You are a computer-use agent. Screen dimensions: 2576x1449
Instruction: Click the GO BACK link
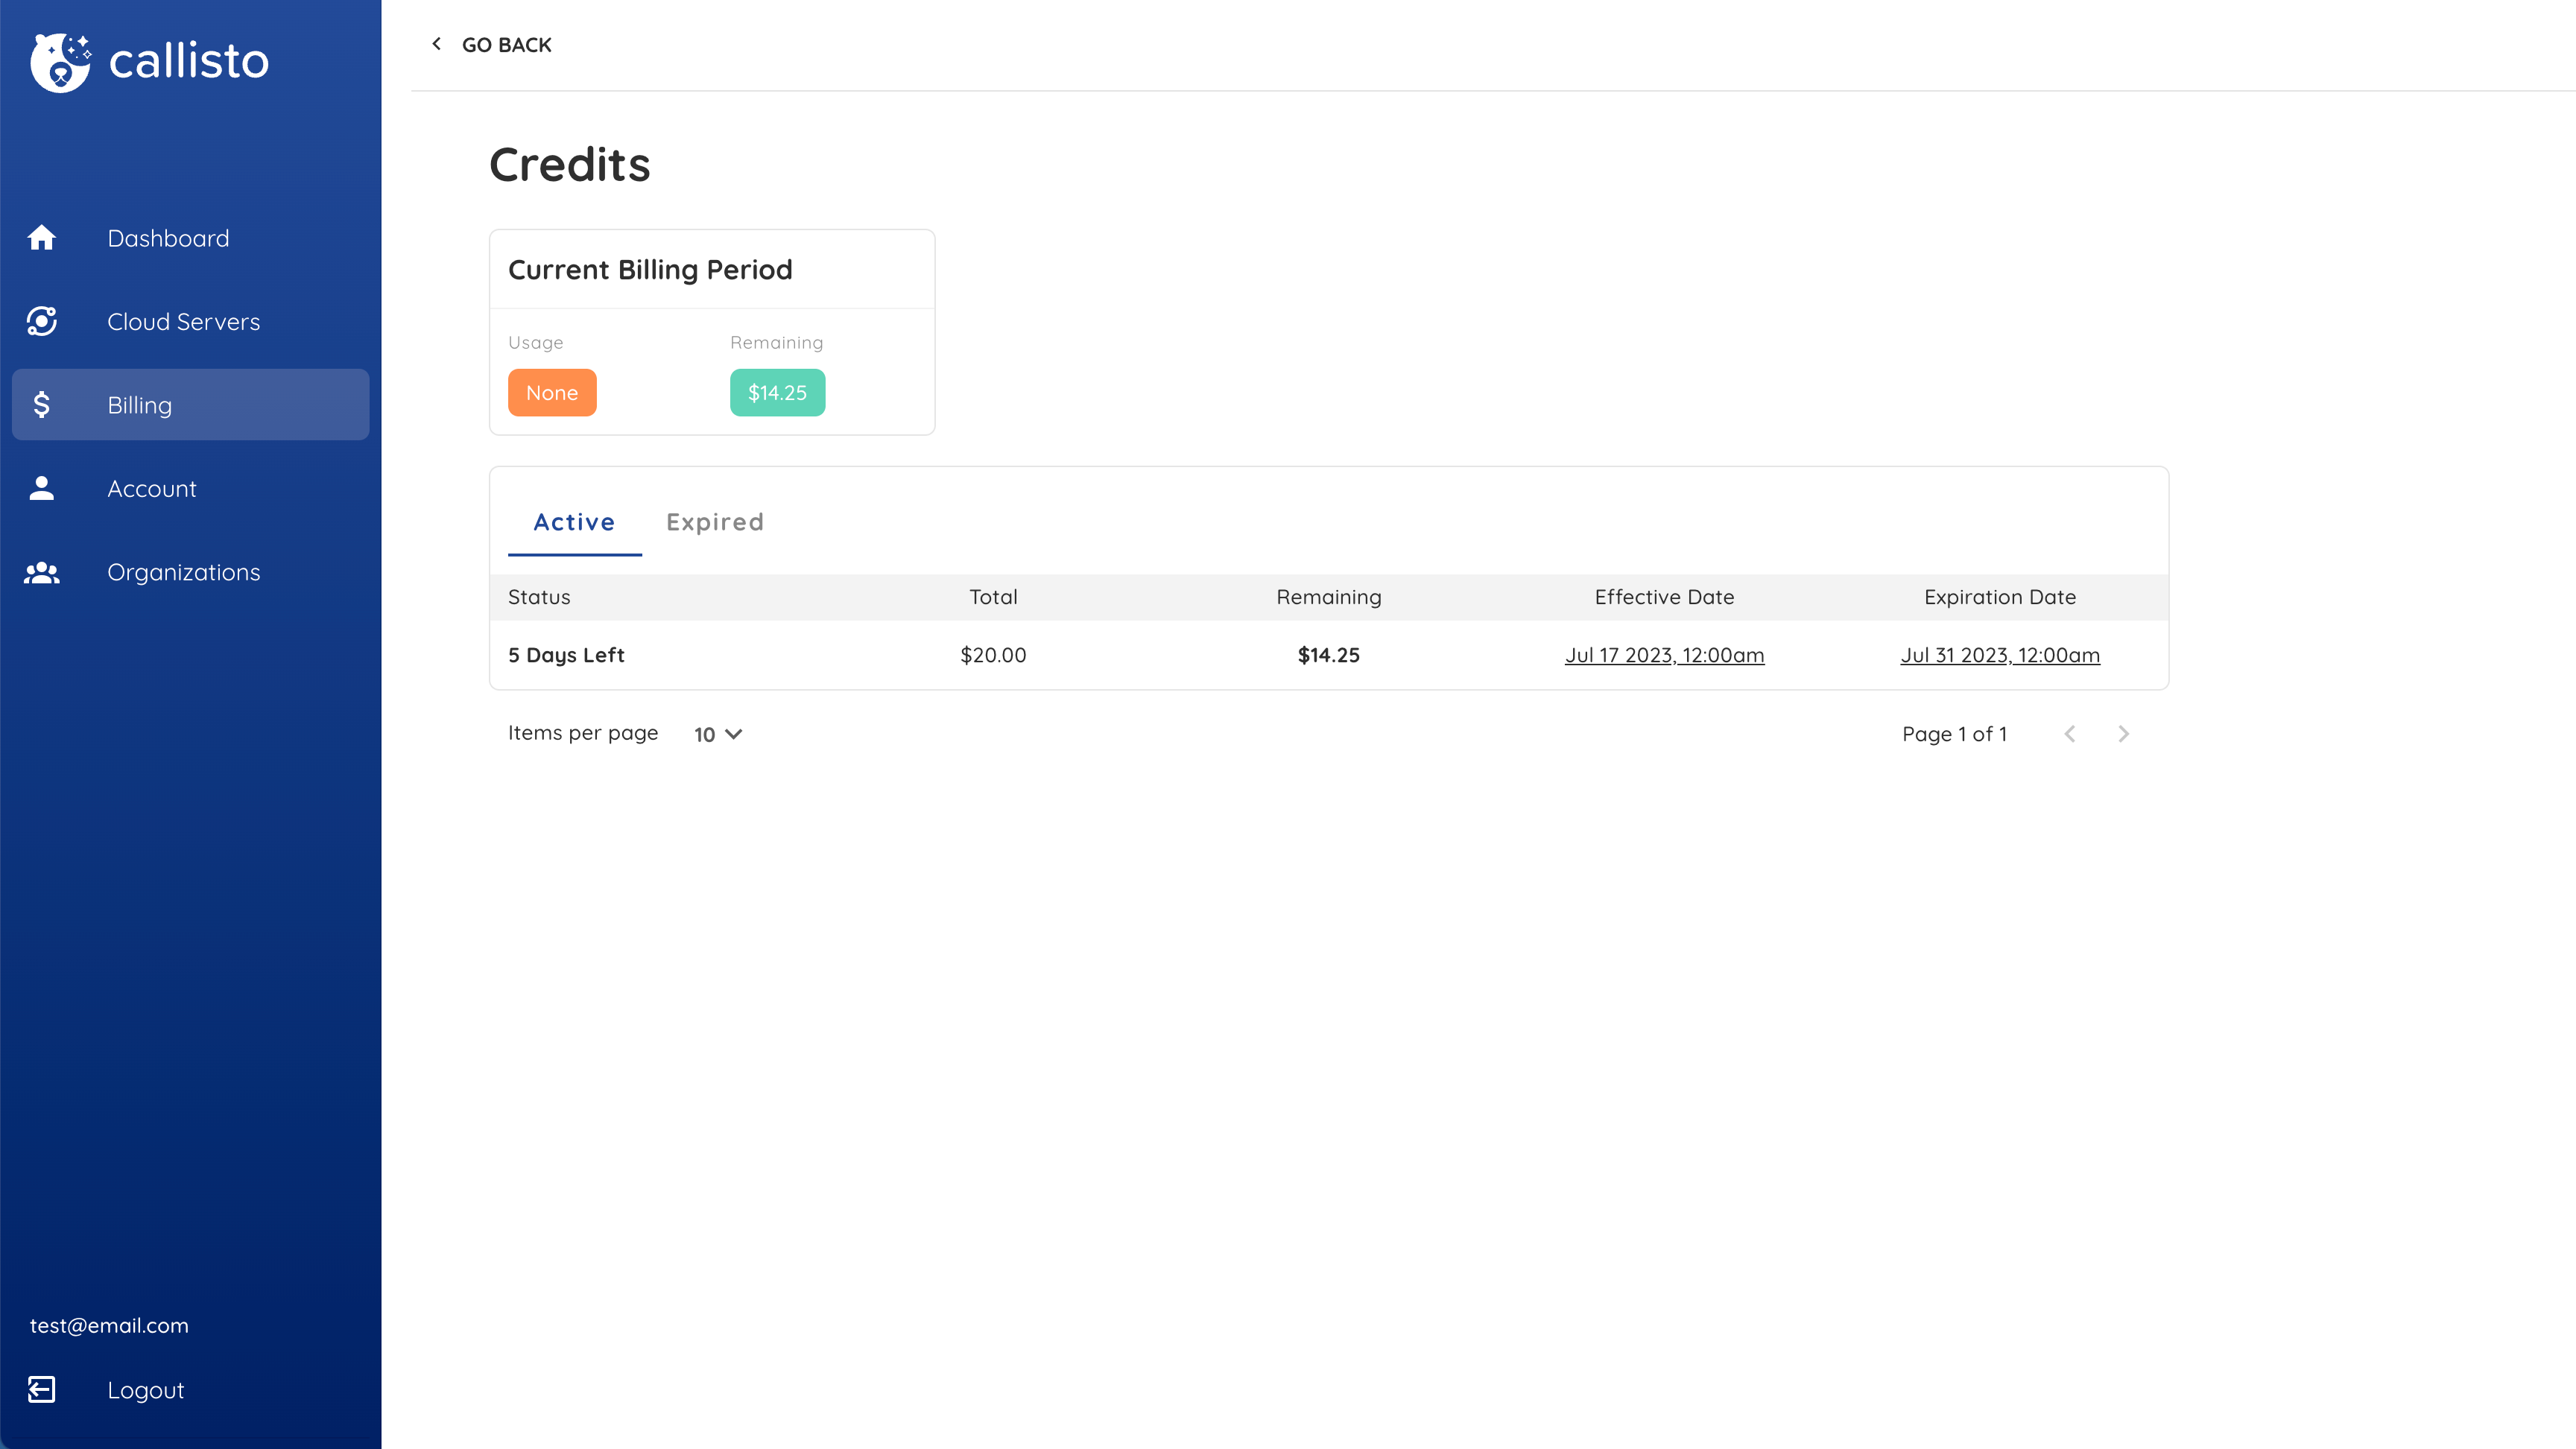click(x=506, y=45)
